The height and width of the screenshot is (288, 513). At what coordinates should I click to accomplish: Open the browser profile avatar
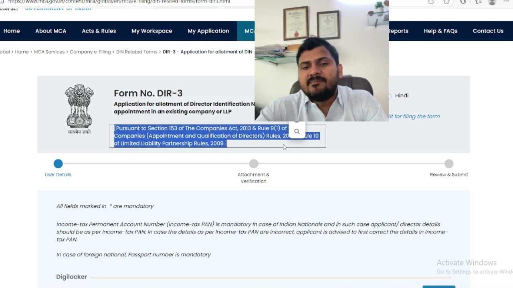pos(492,2)
